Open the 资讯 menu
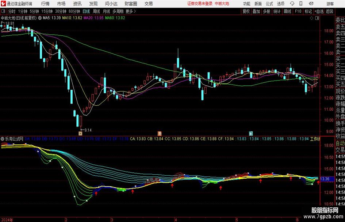 77,4
